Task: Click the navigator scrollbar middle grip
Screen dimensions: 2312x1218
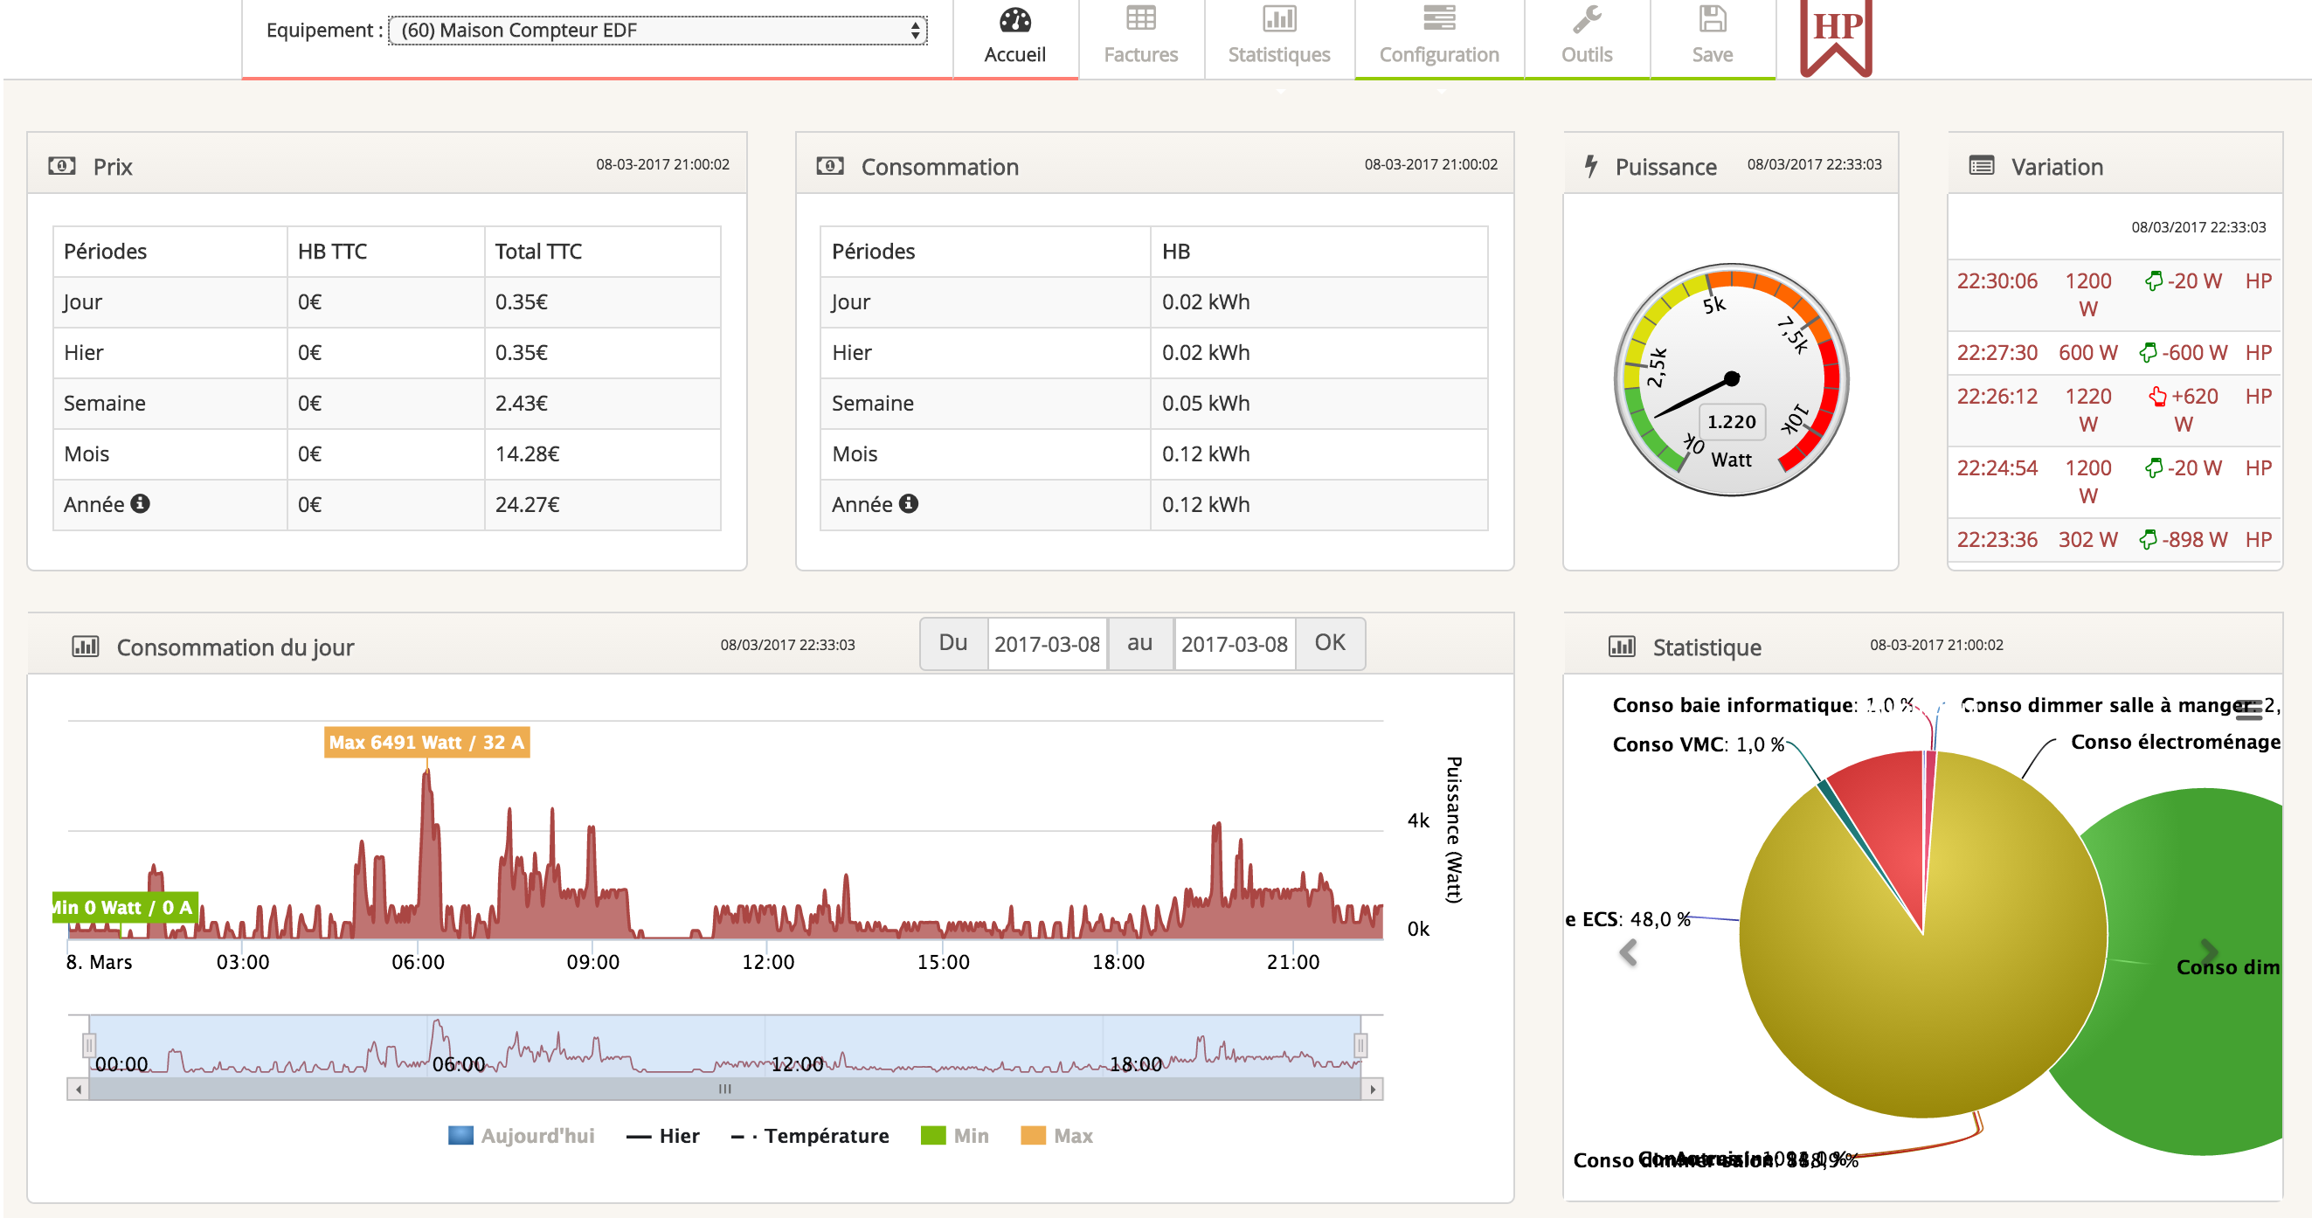Action: coord(724,1089)
